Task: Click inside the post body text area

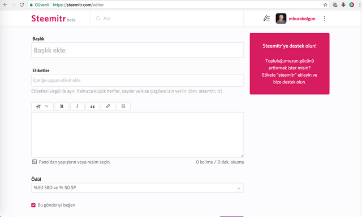Action: pos(137,135)
